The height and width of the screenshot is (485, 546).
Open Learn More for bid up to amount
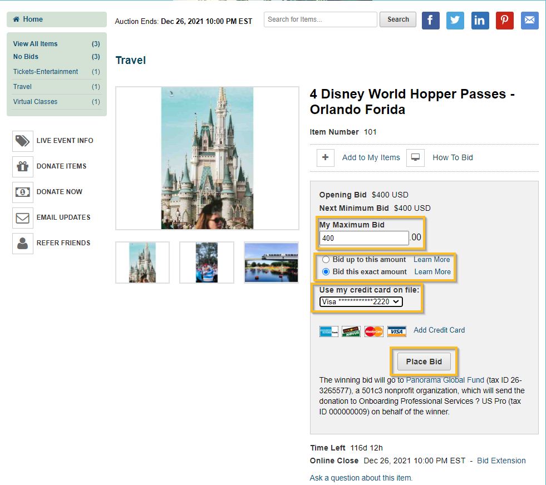pos(431,260)
